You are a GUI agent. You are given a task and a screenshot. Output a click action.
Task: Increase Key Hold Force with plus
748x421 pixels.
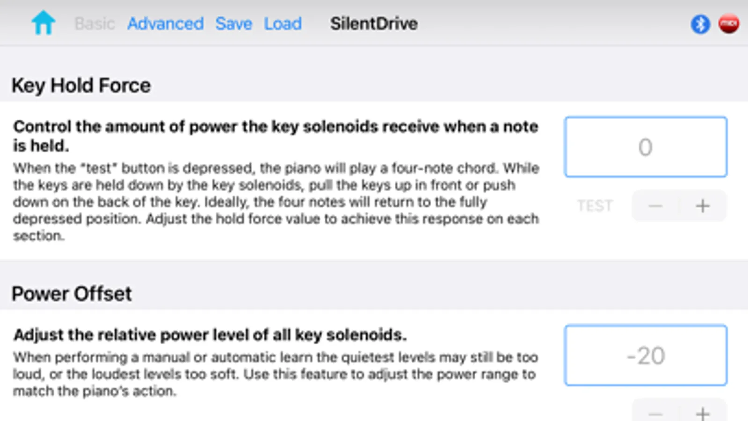tap(702, 206)
